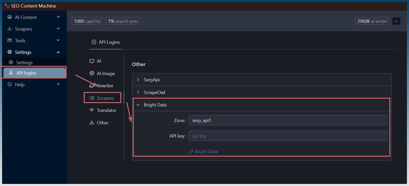Click the SEO Content Machine gears logo
Screen dimensions: 409x186
tap(7, 6)
